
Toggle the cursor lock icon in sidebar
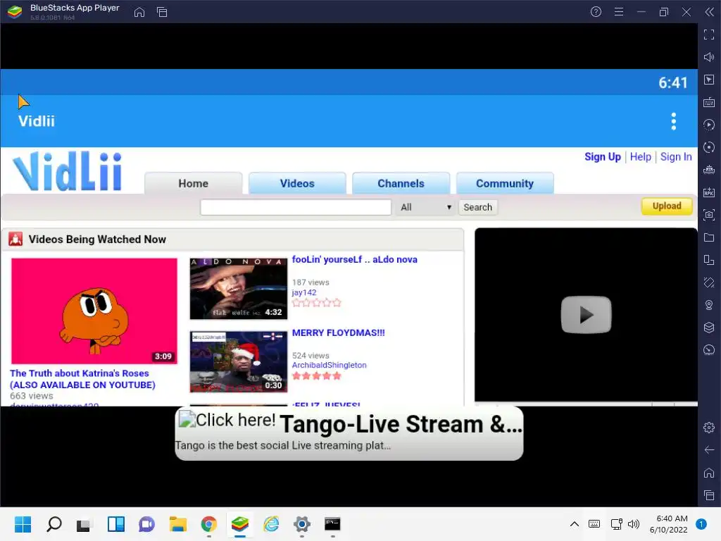(x=708, y=80)
